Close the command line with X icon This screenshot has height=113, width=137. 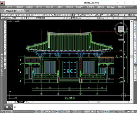pyautogui.click(x=7, y=107)
